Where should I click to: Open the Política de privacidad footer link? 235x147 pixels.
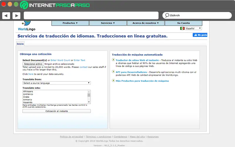pyautogui.click(x=71, y=137)
